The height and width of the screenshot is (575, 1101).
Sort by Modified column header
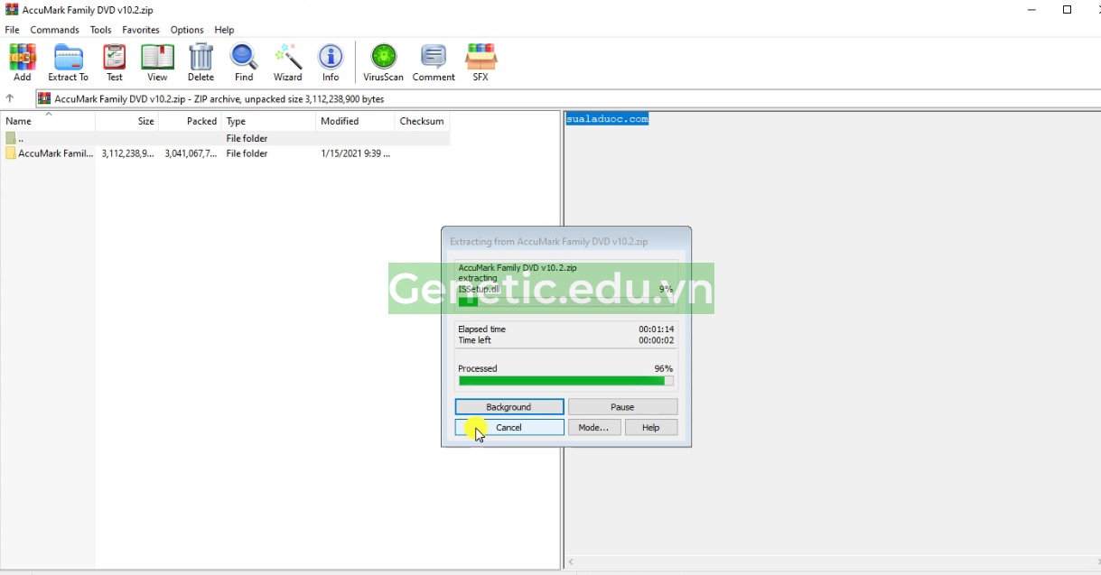356,121
